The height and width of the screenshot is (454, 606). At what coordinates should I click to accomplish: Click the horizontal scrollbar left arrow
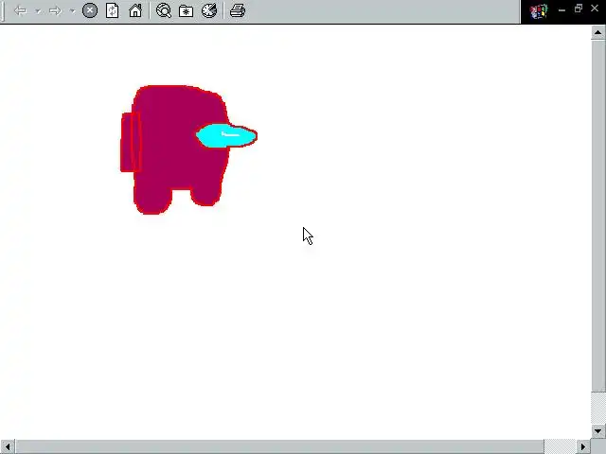(8, 446)
